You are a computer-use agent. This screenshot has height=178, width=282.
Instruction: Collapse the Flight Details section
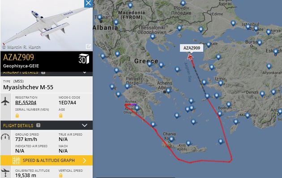coord(85,125)
